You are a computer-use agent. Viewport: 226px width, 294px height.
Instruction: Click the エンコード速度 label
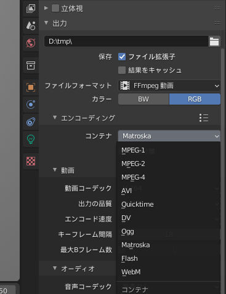pos(88,219)
